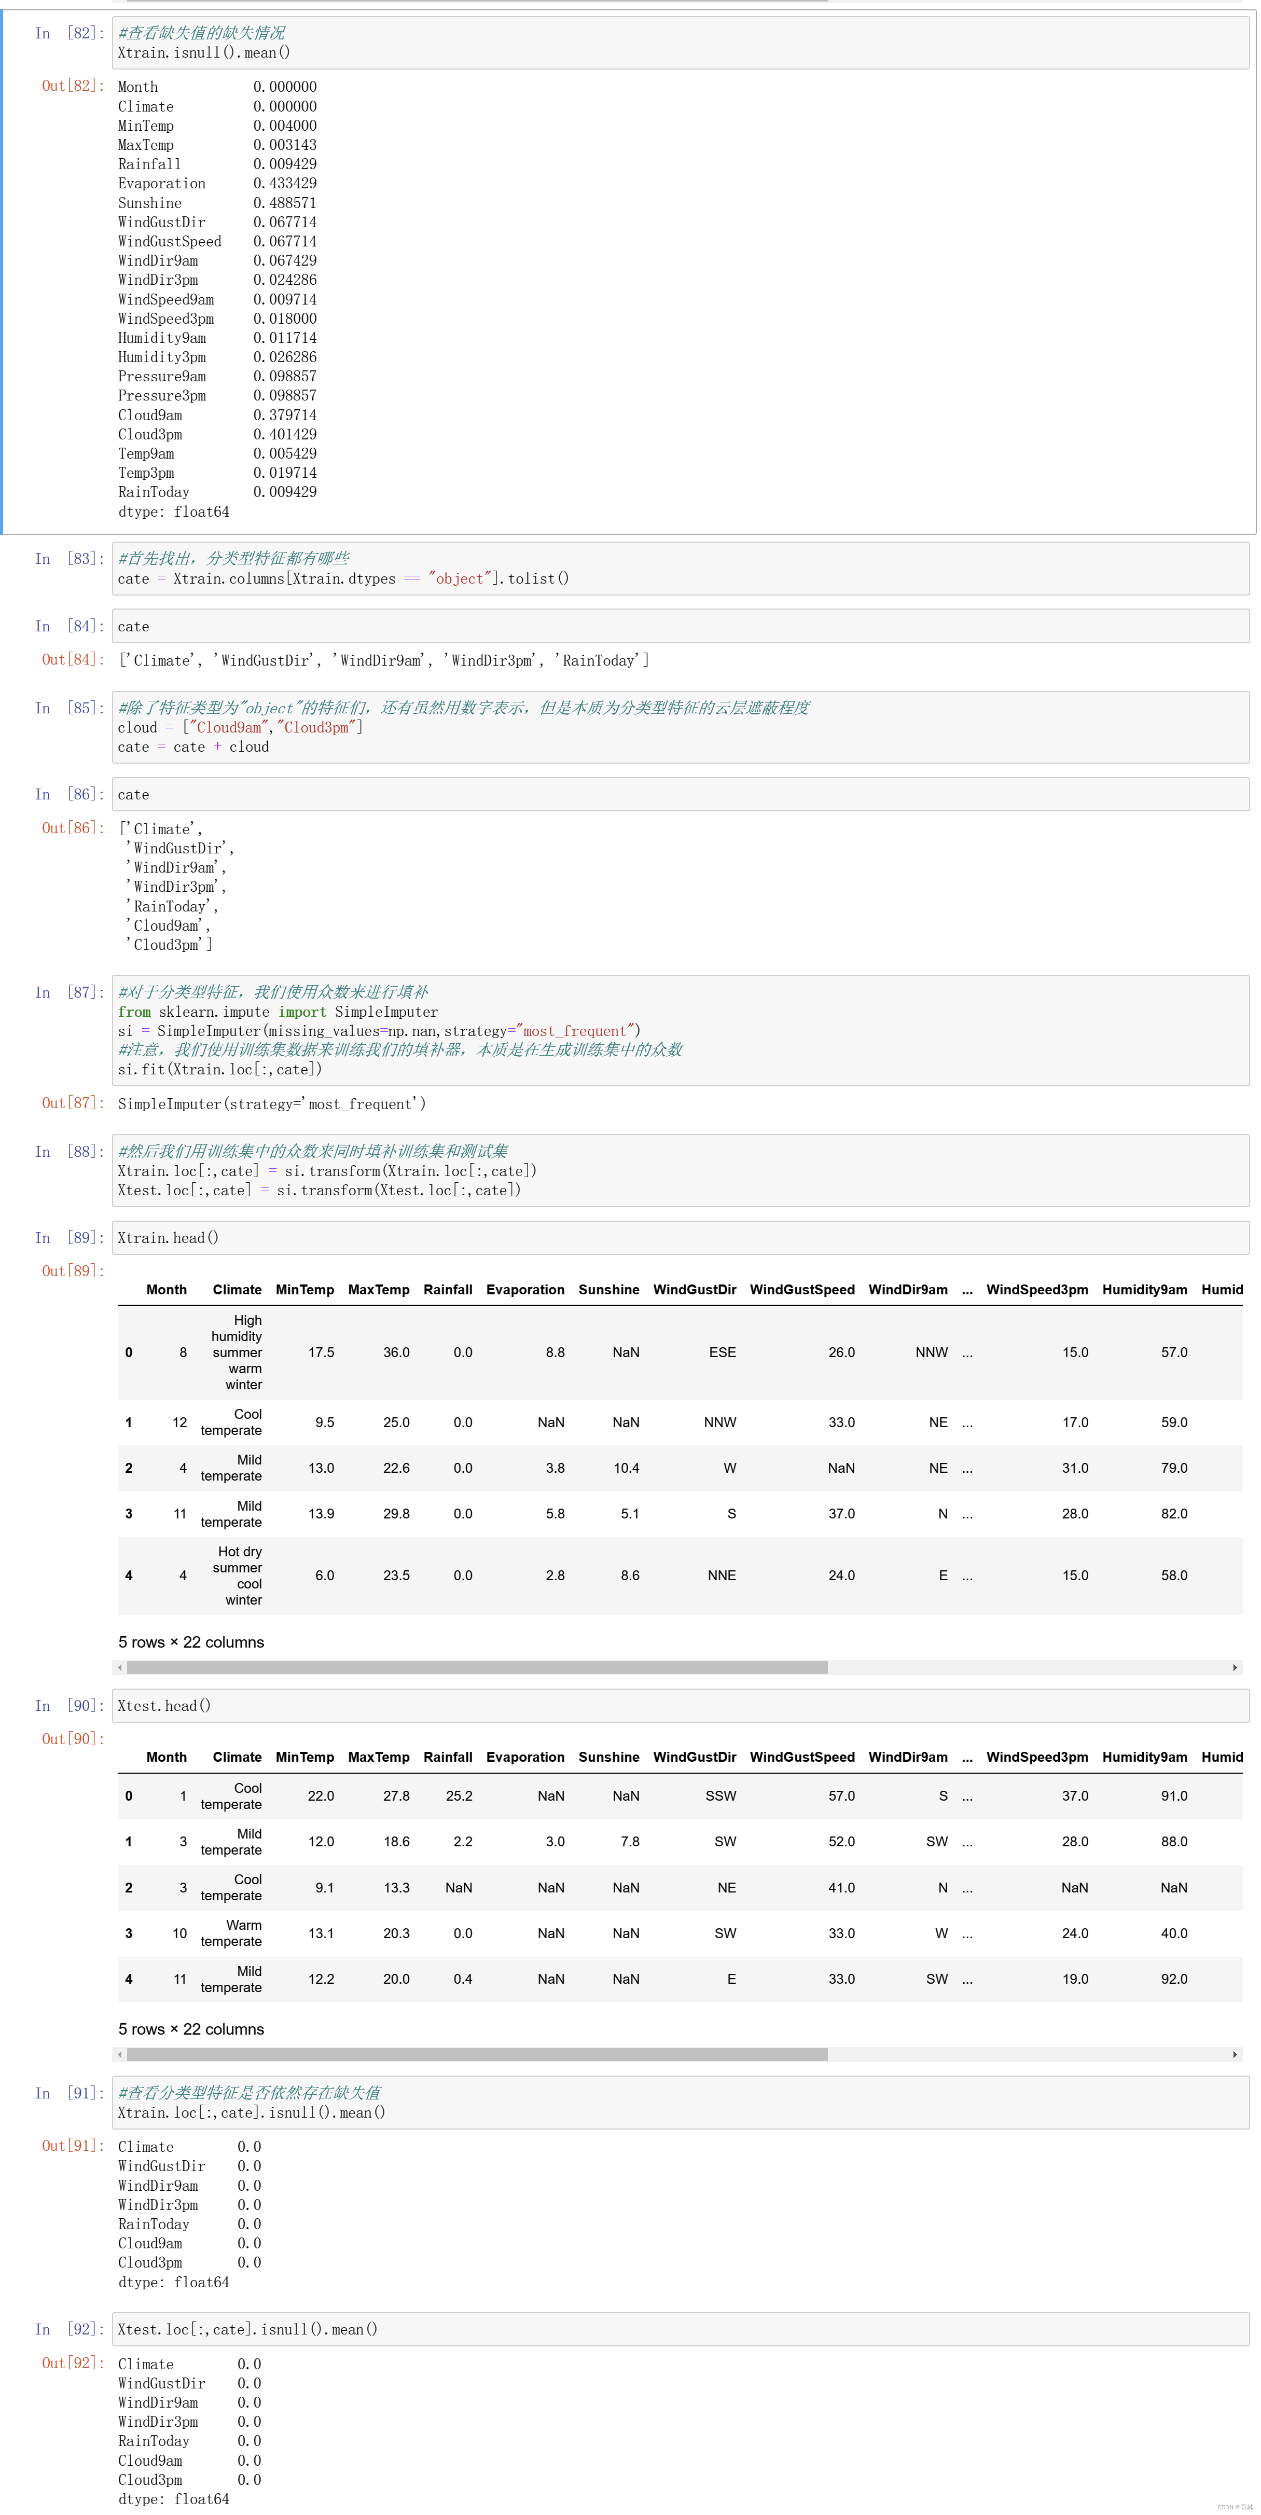1261x2515 pixels.
Task: Click the Sunshine column header in Xtest table
Action: pos(609,1757)
